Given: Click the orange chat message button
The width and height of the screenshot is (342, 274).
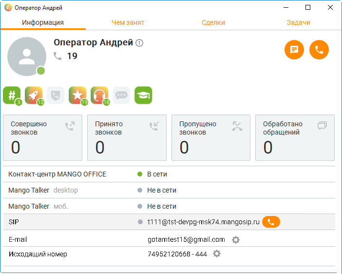Looking at the screenshot, I should (x=294, y=50).
